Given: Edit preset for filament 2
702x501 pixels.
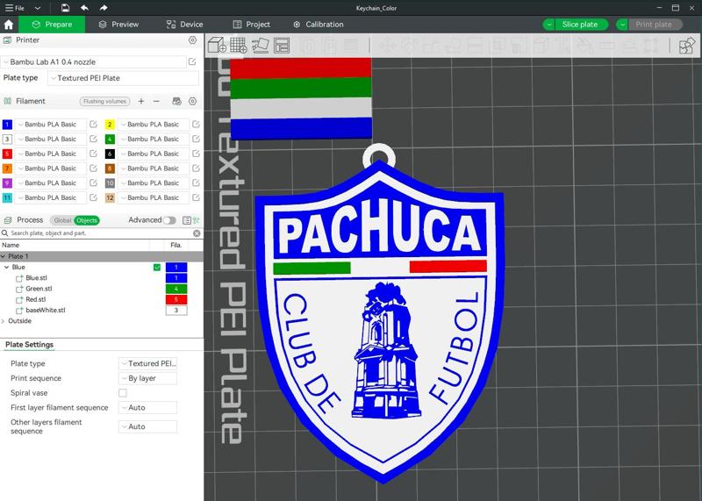Looking at the screenshot, I should tap(196, 124).
